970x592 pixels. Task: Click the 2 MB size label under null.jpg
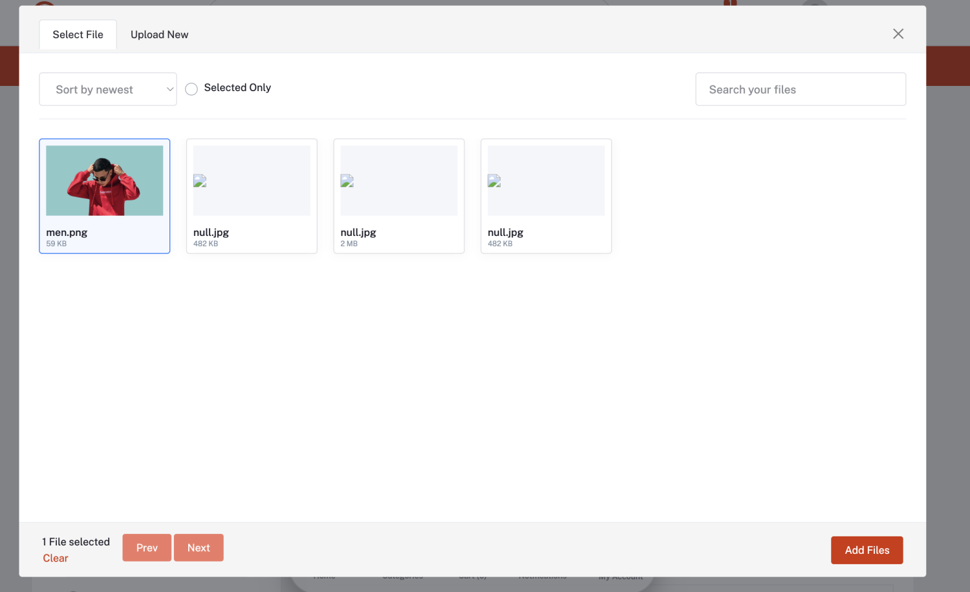[x=349, y=244]
